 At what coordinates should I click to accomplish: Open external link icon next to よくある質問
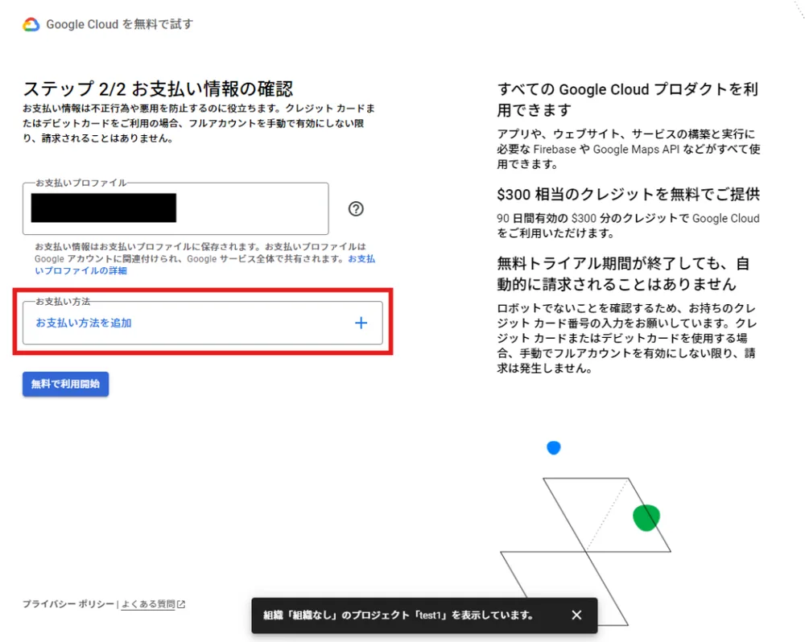point(181,604)
